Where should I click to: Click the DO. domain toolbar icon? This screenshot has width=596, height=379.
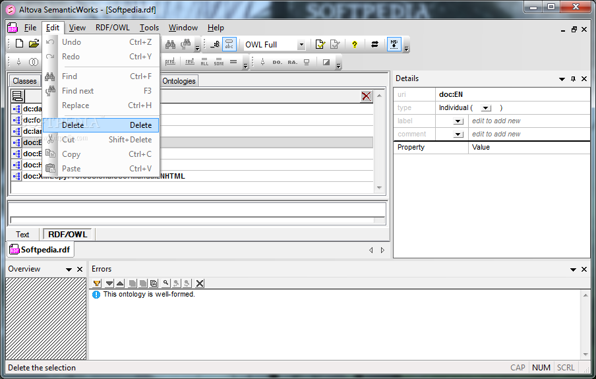pos(277,62)
